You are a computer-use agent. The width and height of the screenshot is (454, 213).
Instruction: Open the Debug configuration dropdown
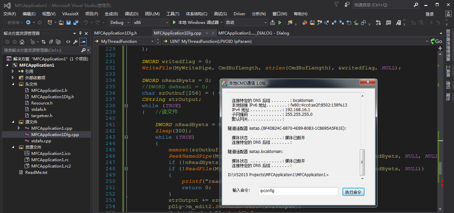point(120,22)
